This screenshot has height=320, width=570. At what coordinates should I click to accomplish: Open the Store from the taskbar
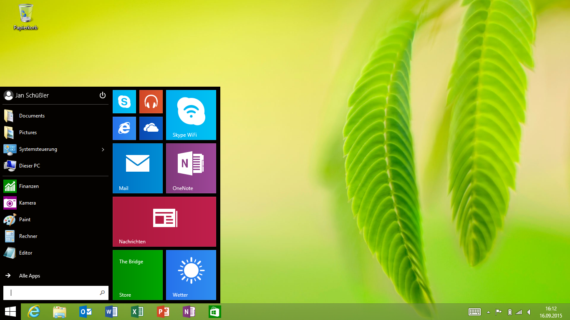pyautogui.click(x=215, y=312)
